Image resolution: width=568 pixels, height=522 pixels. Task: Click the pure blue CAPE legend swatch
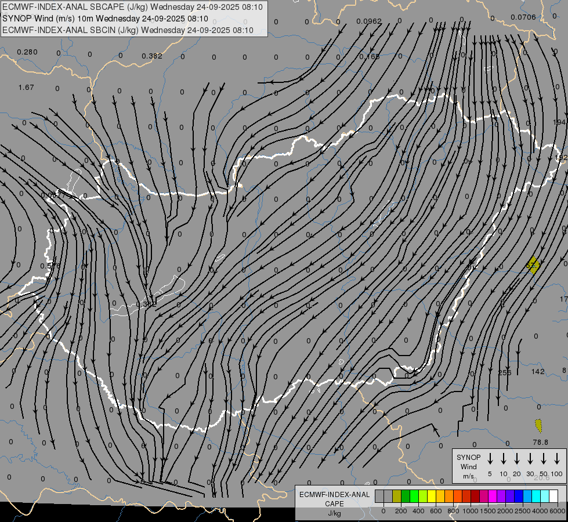tap(519, 496)
